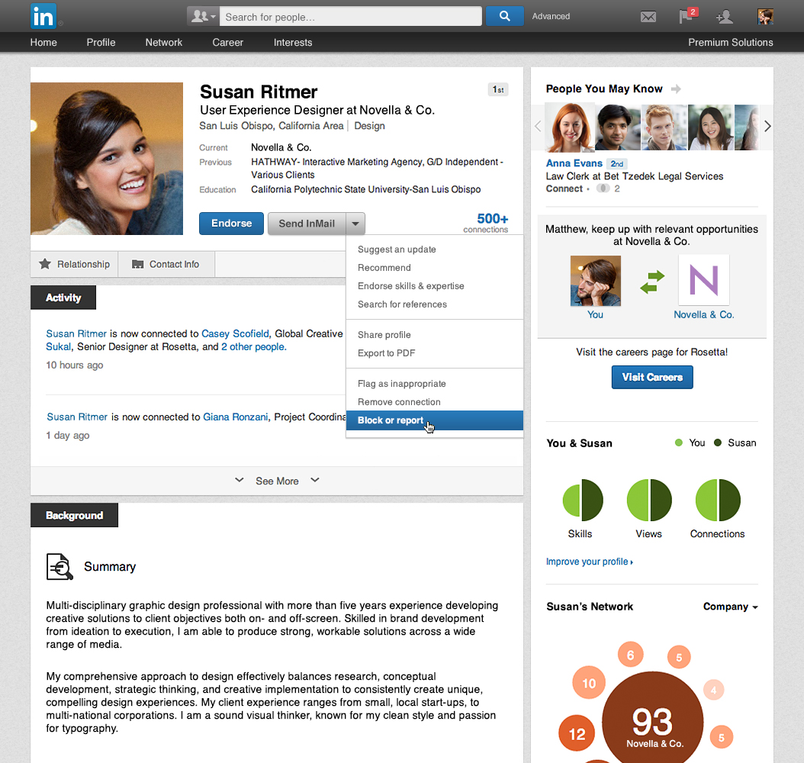
Task: Open the messages envelope icon
Action: point(648,17)
